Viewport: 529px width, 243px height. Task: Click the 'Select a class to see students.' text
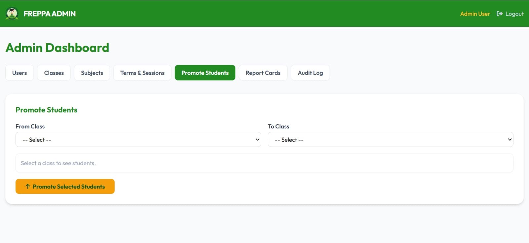coord(58,163)
